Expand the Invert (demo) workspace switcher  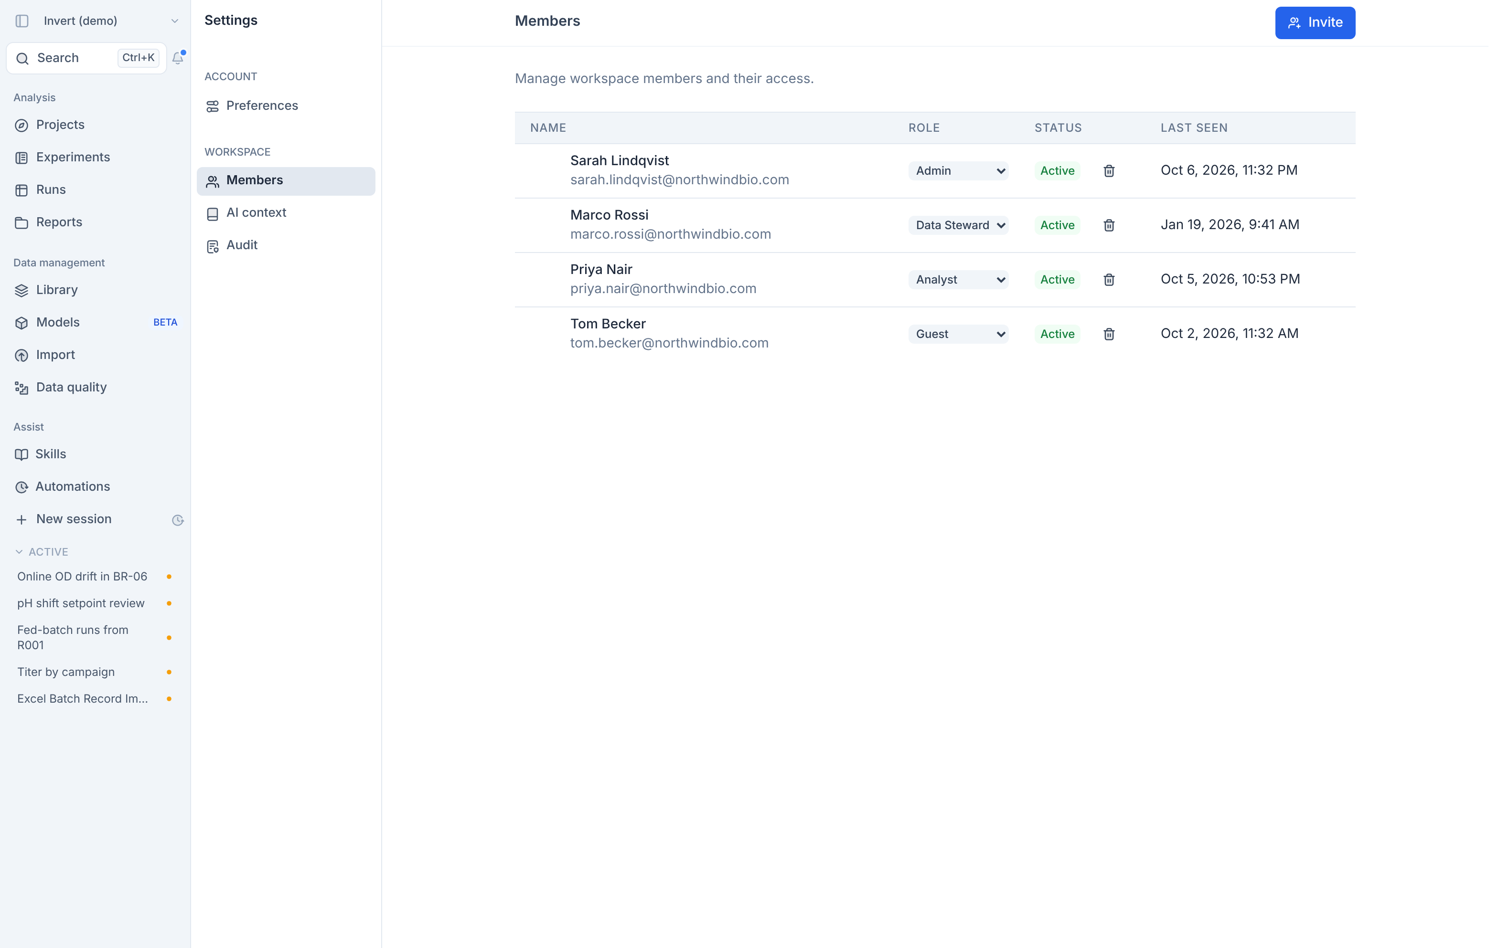(111, 21)
